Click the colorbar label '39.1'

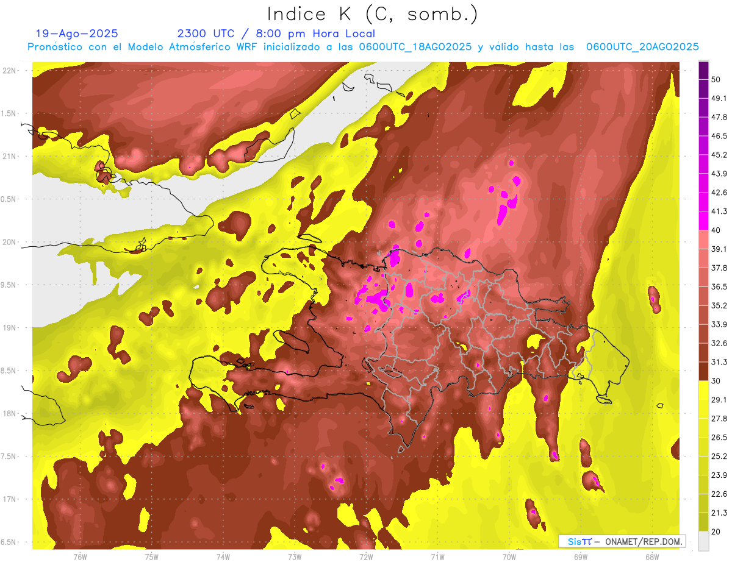719,249
